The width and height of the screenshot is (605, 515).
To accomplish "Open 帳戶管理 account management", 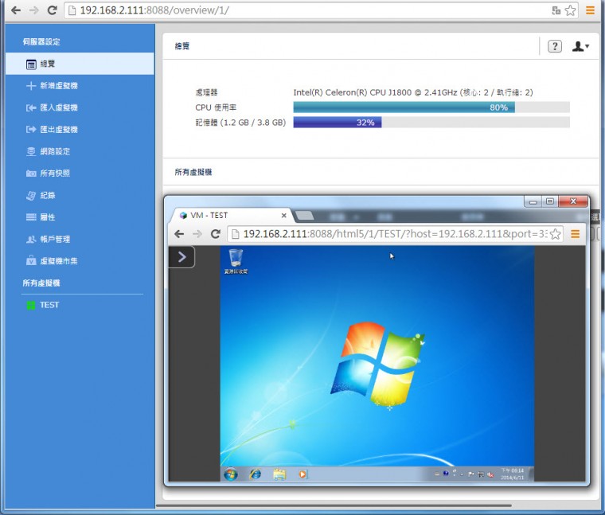I will point(54,239).
